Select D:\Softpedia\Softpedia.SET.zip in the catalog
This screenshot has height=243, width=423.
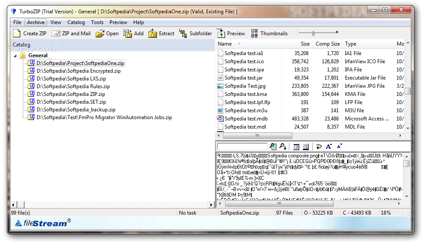(71, 102)
